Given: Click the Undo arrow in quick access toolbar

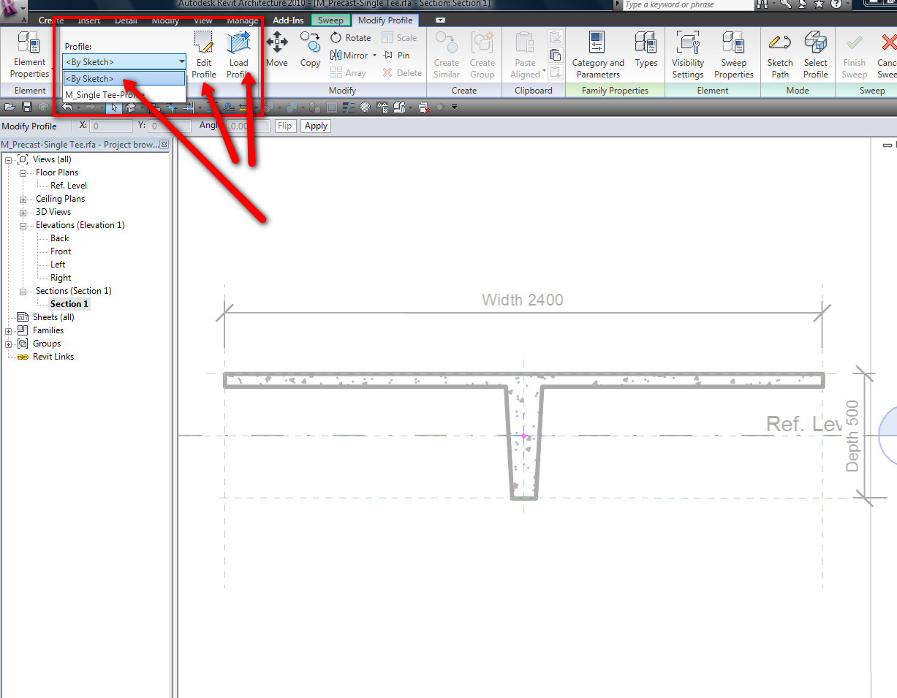Looking at the screenshot, I should (69, 107).
